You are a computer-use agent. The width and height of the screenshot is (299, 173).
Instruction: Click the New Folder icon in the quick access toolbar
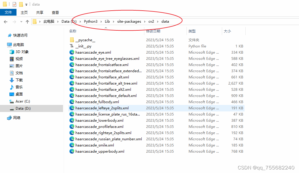pyautogui.click(x=21, y=4)
